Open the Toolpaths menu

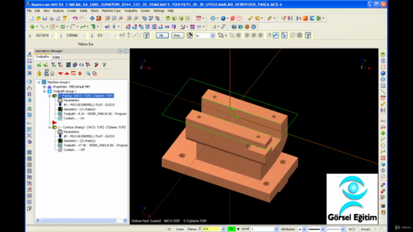[130, 11]
